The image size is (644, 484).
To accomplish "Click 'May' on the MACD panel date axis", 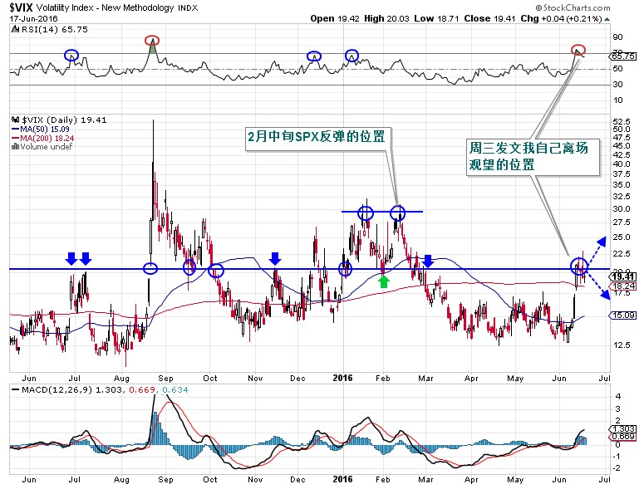I will (x=515, y=480).
